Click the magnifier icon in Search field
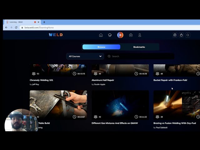This screenshot has width=200, height=150. point(109,56)
